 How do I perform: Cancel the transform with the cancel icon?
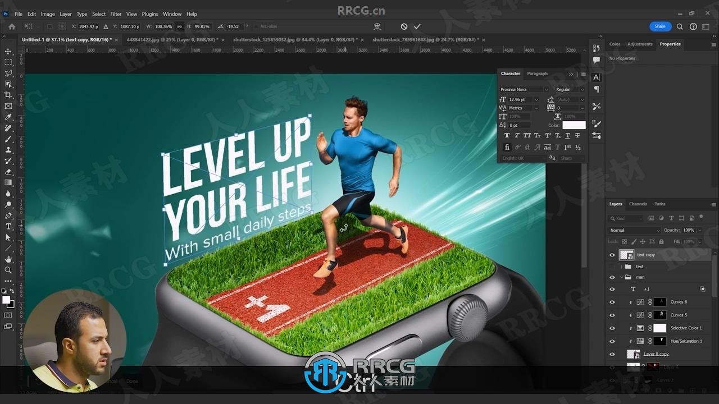[404, 26]
